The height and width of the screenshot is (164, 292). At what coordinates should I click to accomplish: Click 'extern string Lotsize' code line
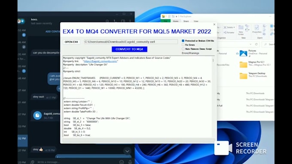[78, 101]
